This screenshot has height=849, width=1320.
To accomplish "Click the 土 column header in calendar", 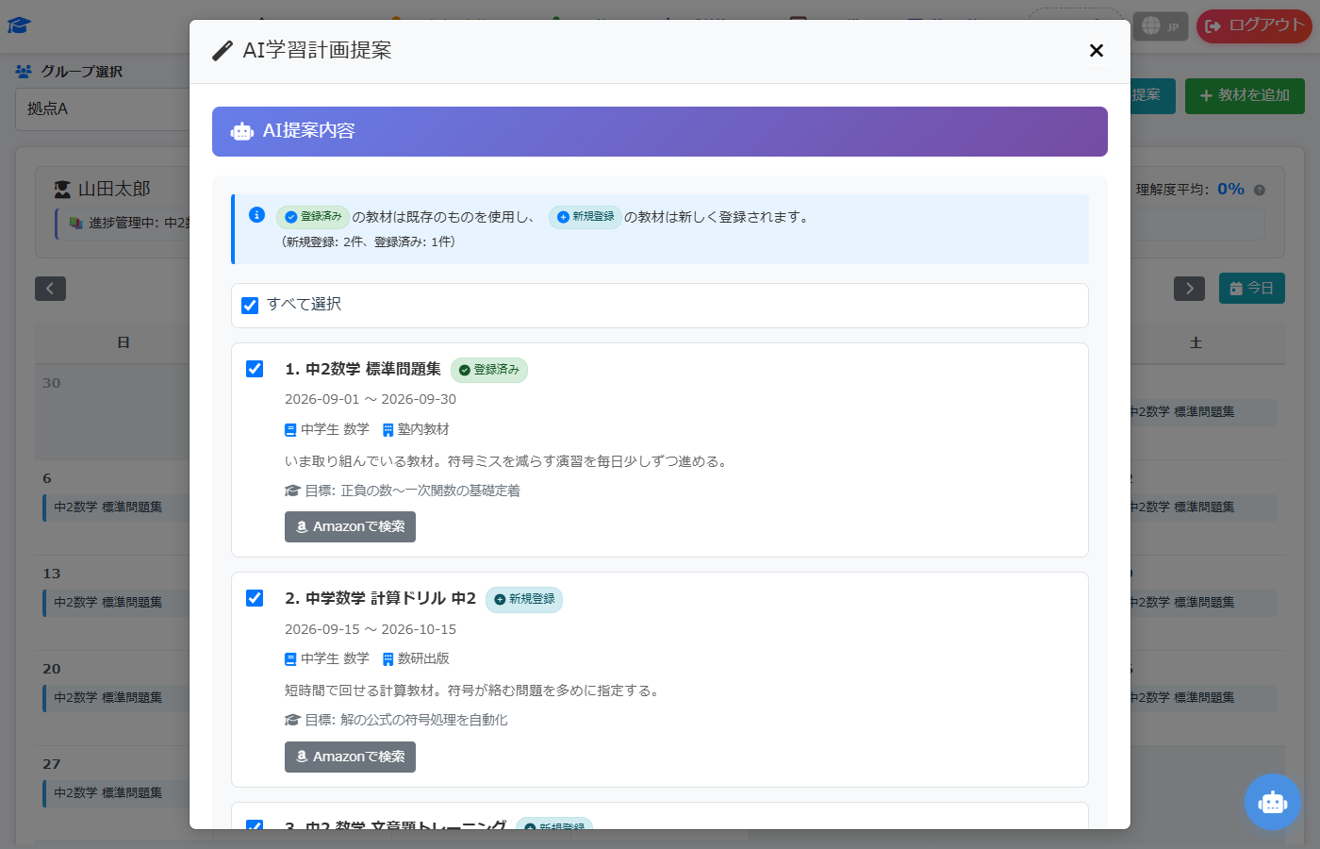I will point(1196,343).
